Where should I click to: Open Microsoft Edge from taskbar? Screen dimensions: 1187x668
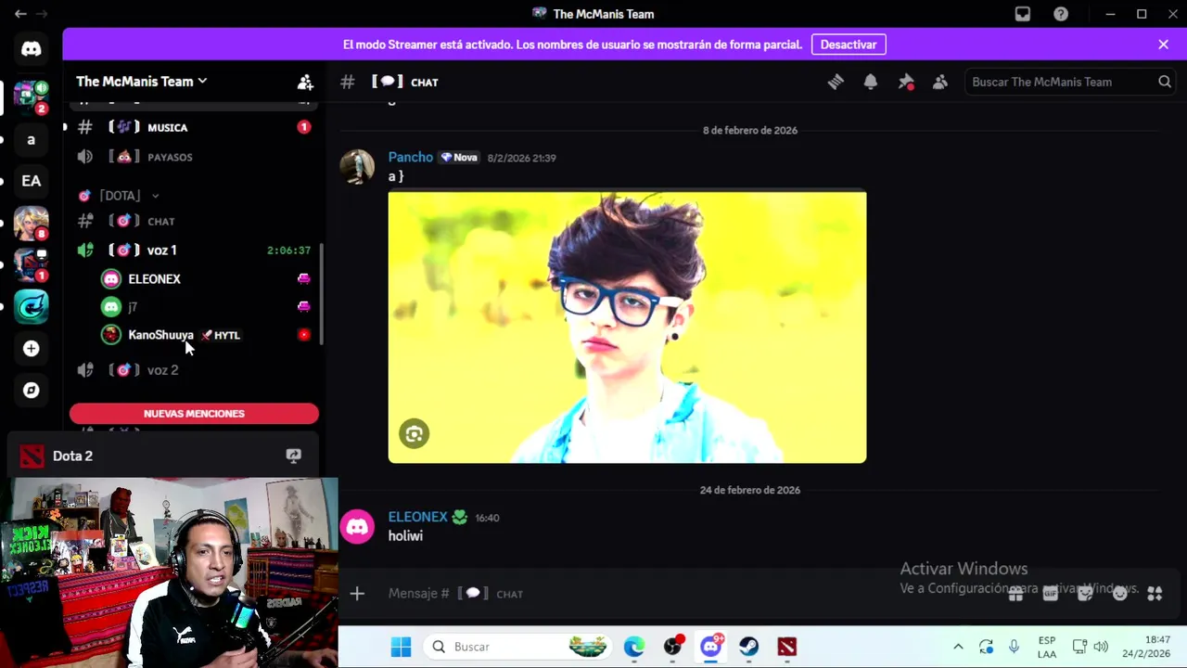click(634, 647)
